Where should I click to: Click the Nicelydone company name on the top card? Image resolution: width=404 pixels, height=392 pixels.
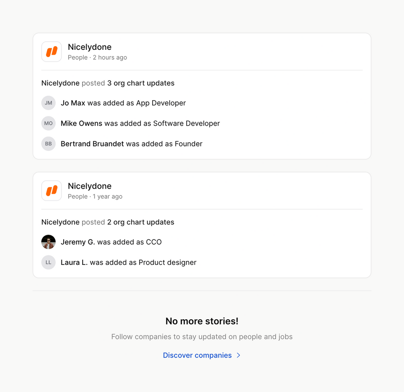(x=89, y=47)
